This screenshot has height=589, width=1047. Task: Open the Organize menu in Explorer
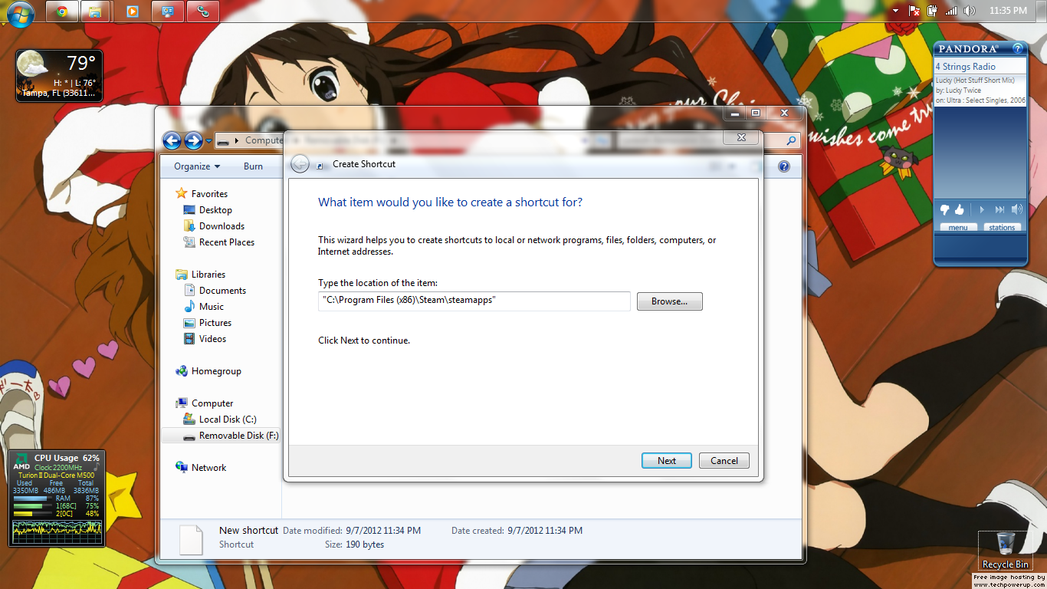coord(197,166)
